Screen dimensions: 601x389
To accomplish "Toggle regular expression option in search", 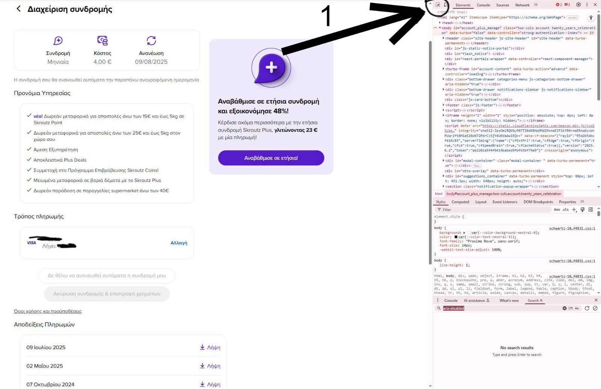I will coord(571,308).
